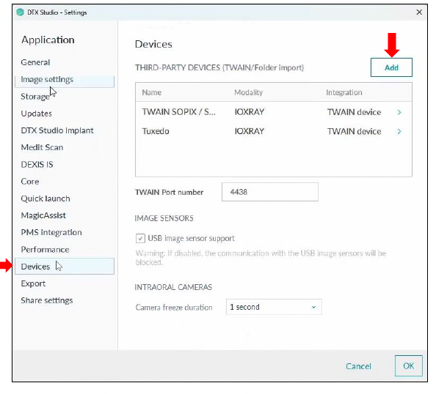Cancel the settings dialog

tap(358, 366)
